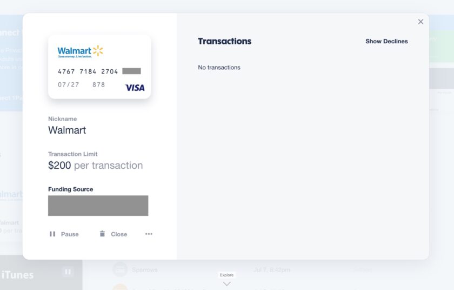
Task: Open the three-dot more options menu
Action: [149, 234]
